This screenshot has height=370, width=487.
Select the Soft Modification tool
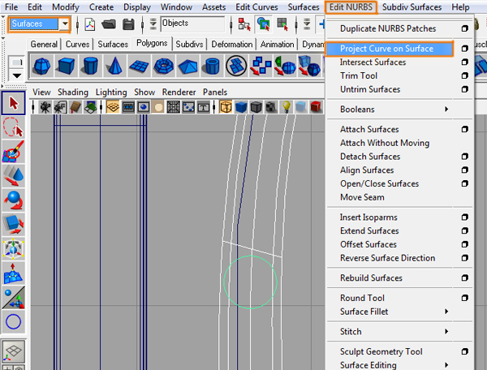[x=13, y=273]
